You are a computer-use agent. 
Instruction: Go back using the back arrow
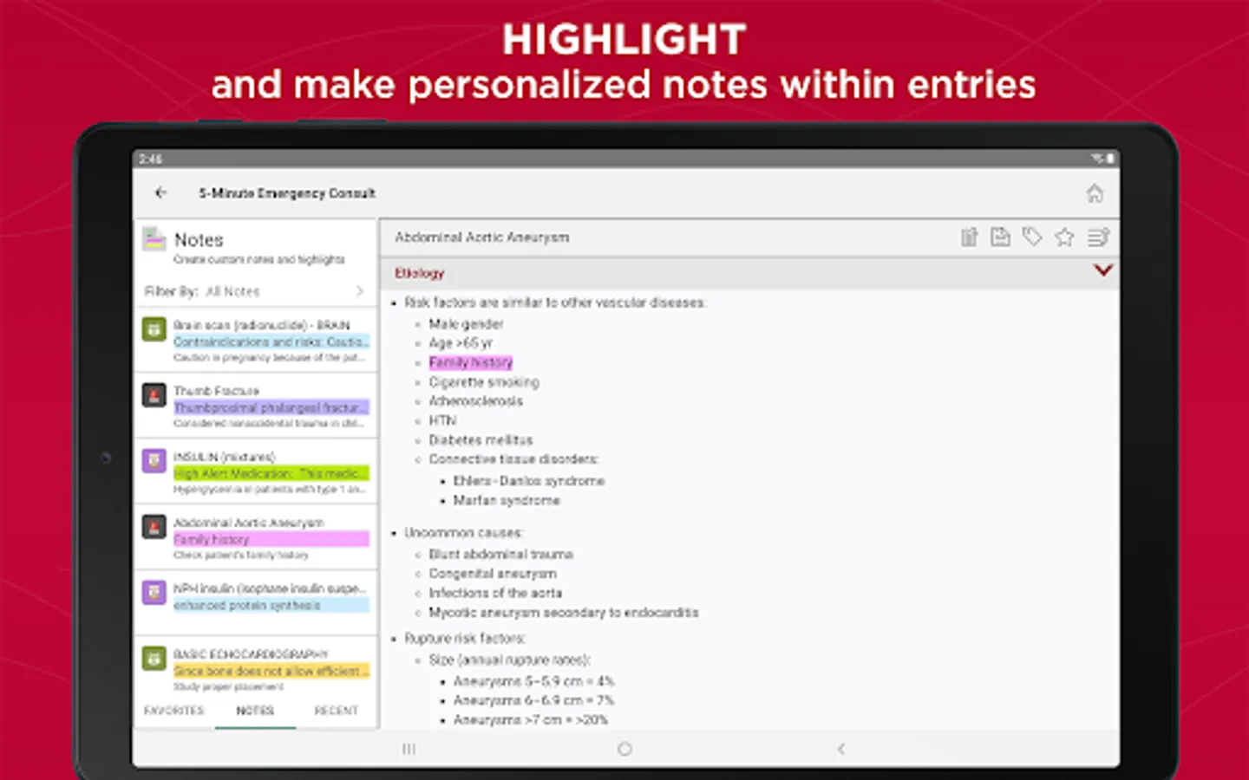160,193
